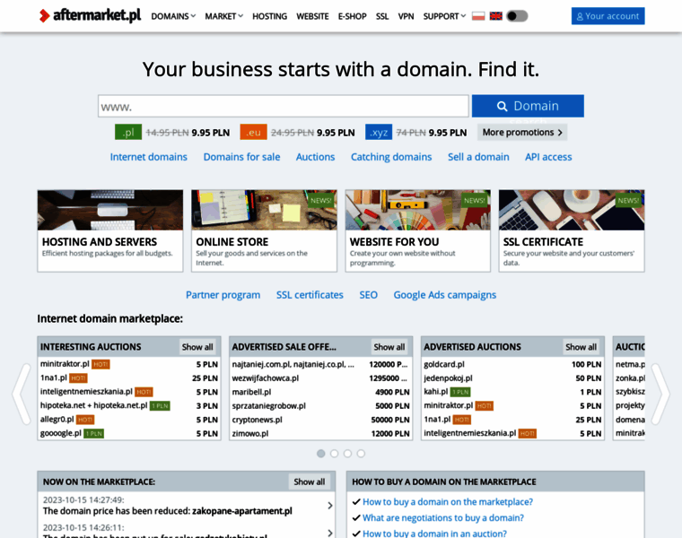The width and height of the screenshot is (682, 538).
Task: Open cryptonews.pl sale offer
Action: pos(257,420)
